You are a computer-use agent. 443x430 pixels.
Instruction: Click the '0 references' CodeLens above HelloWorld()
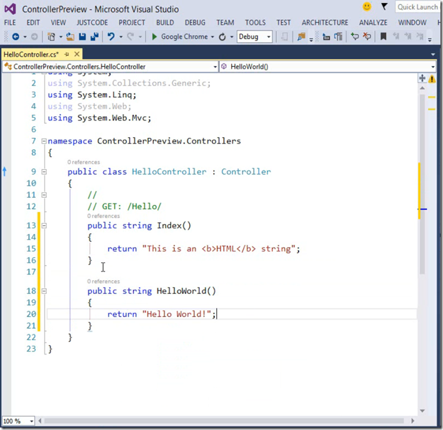[103, 281]
